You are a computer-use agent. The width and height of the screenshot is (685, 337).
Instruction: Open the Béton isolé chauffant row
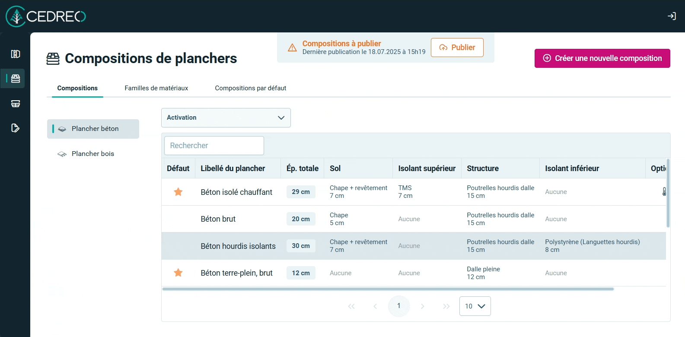(x=414, y=192)
